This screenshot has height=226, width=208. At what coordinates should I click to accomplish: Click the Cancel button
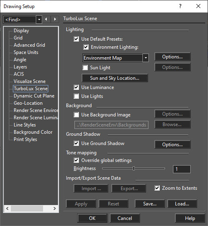click(x=125, y=218)
